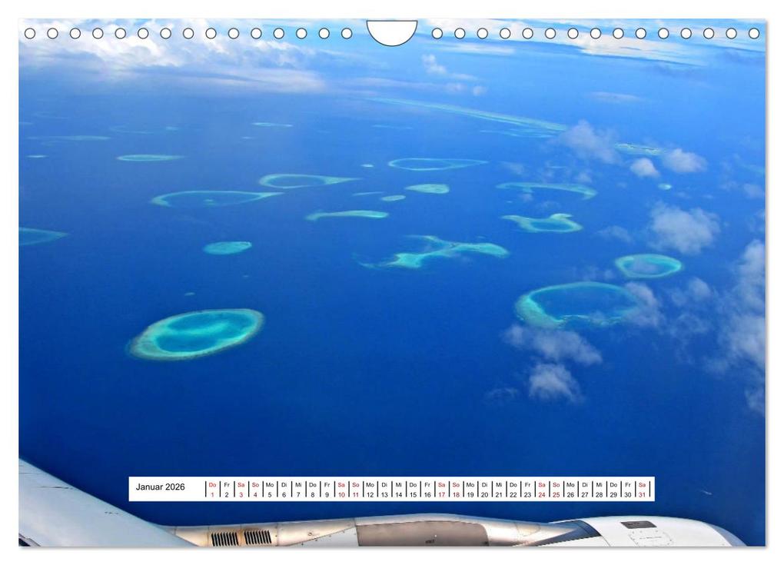This screenshot has width=784, height=565.
Task: Select Saturday 31 at end of strip
Action: [642, 490]
